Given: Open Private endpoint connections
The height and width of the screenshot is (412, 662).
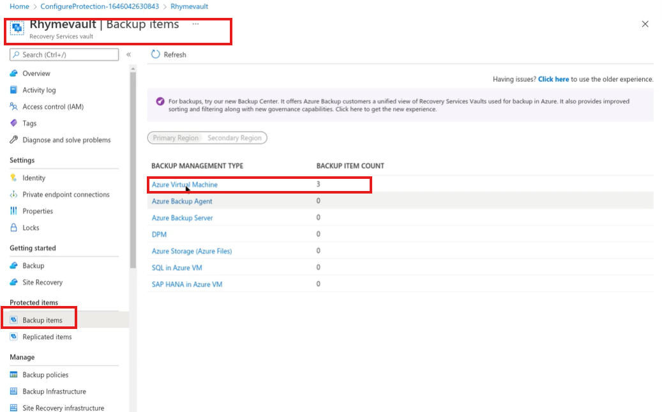Looking at the screenshot, I should coord(66,194).
